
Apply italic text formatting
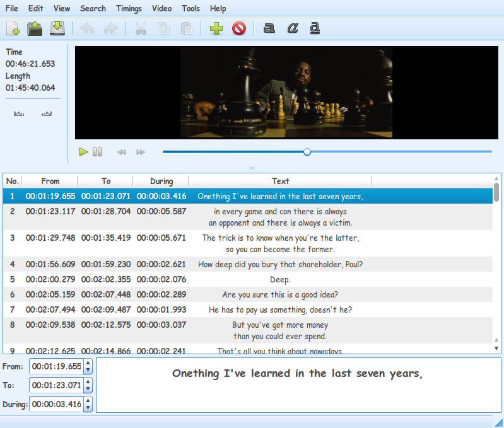tap(292, 28)
